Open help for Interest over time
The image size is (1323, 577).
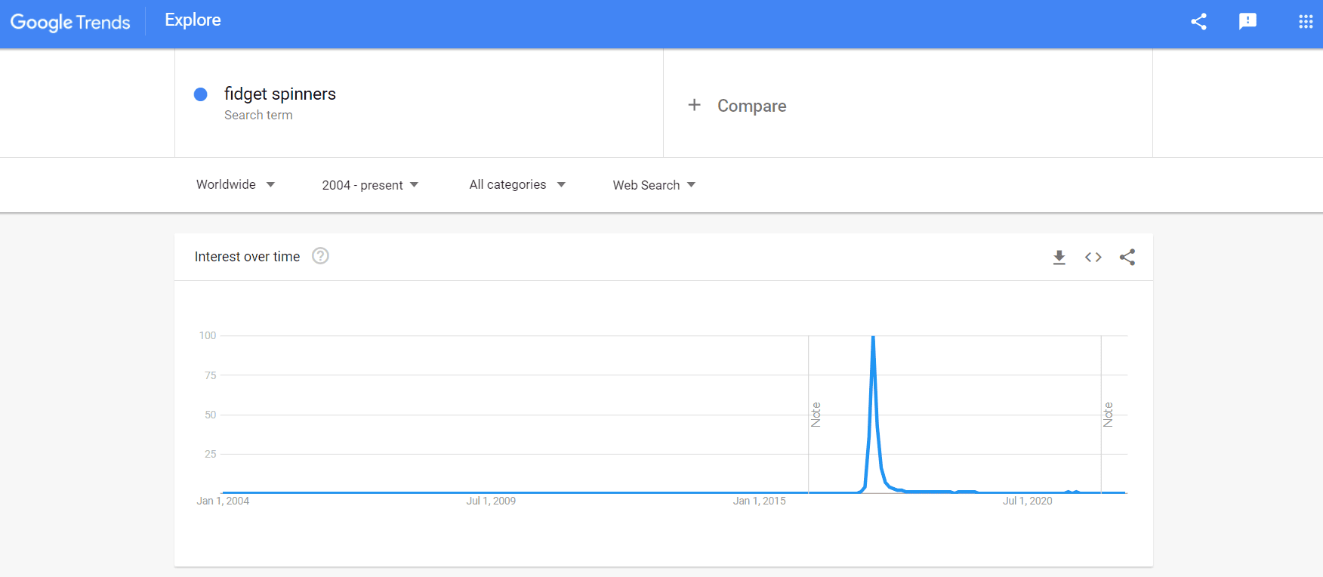point(320,256)
